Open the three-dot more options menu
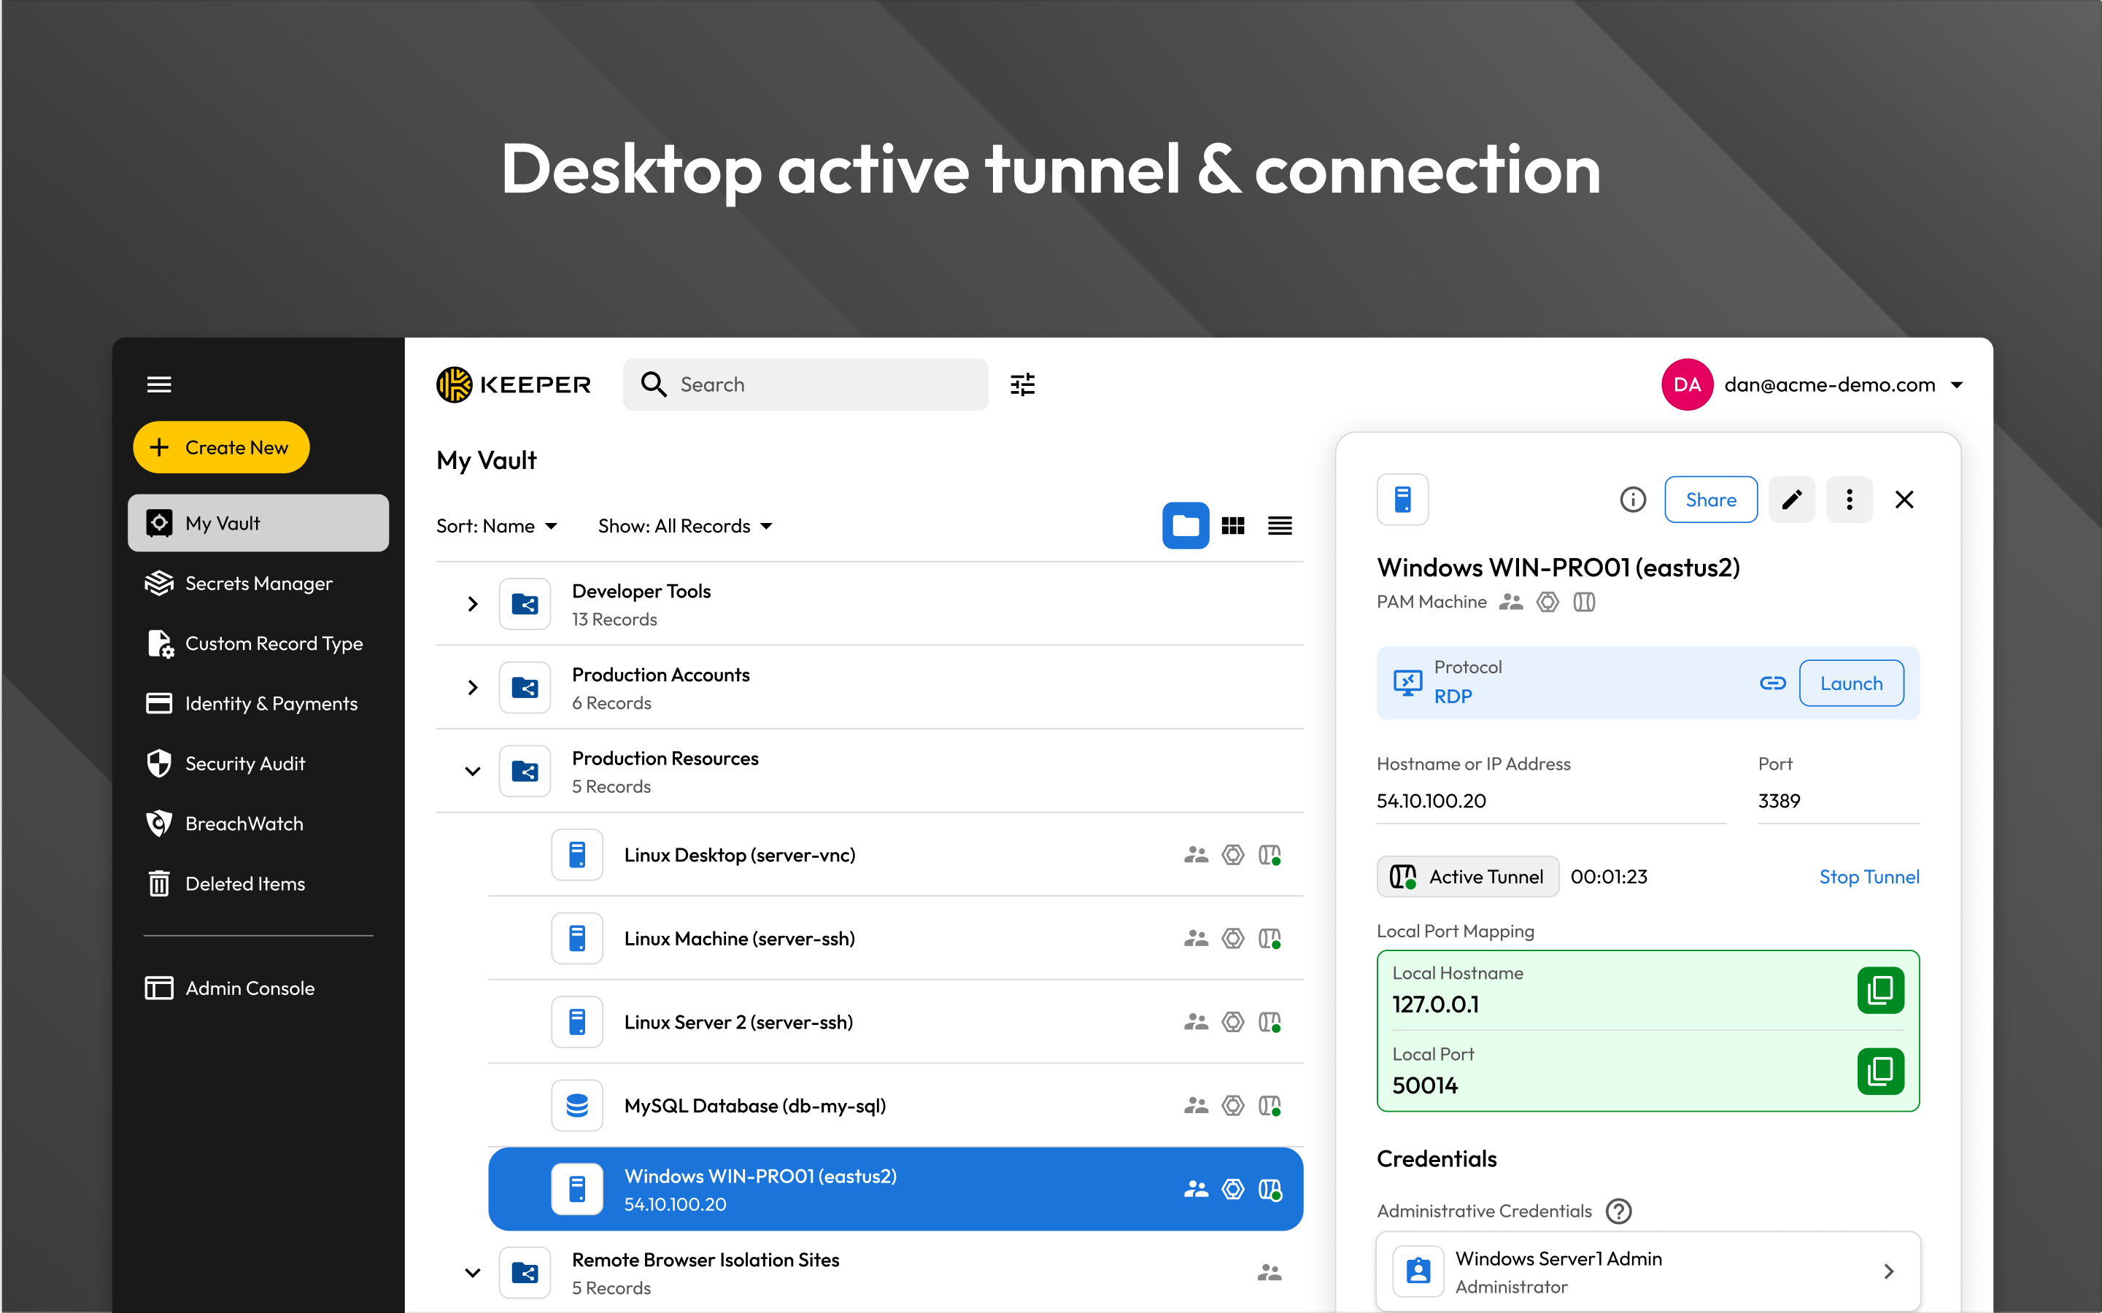 pyautogui.click(x=1848, y=500)
